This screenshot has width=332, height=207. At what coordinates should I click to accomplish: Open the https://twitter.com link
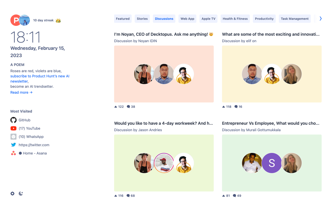[34, 145]
